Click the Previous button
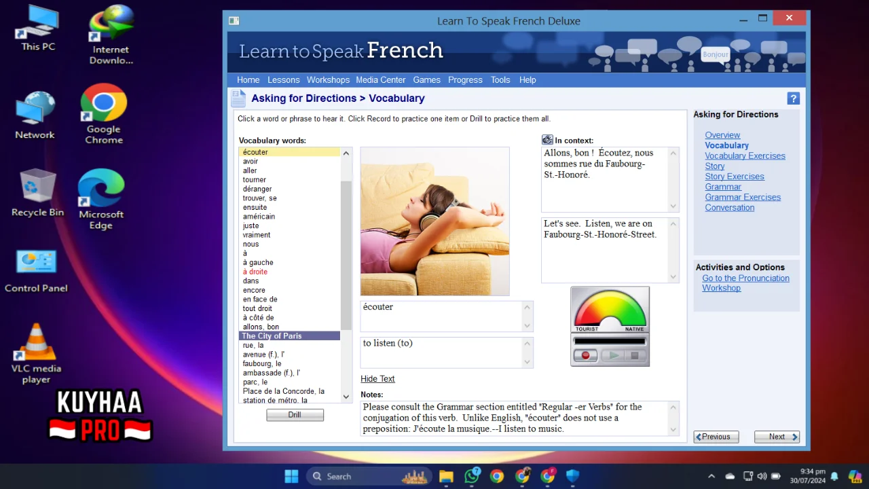 pyautogui.click(x=716, y=437)
